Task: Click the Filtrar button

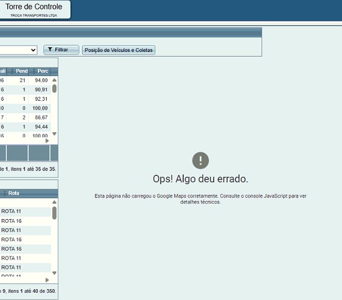Action: pos(61,50)
